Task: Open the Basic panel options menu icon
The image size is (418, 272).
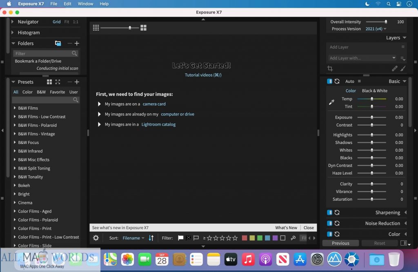Action: 359,81
